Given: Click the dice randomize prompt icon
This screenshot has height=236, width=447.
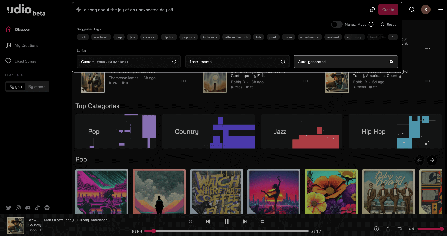Looking at the screenshot, I should [372, 10].
